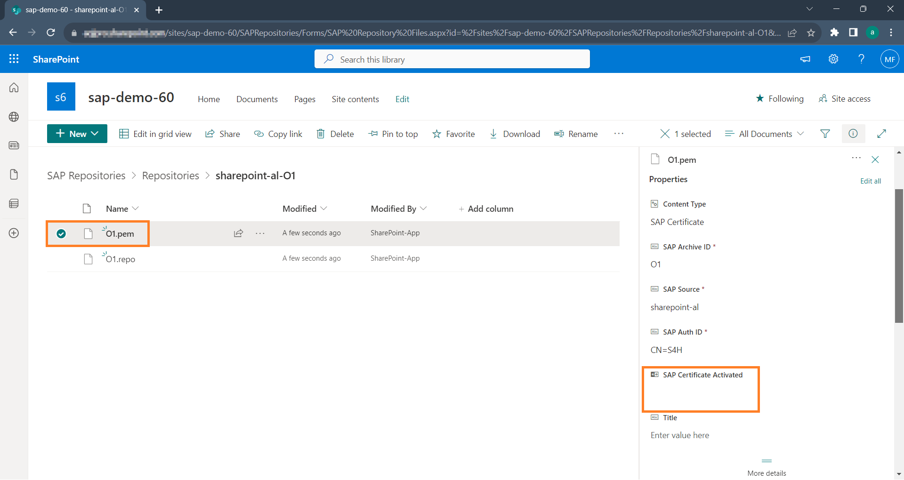The height and width of the screenshot is (480, 904).
Task: Open the news icon in left rail
Action: [x=14, y=145]
